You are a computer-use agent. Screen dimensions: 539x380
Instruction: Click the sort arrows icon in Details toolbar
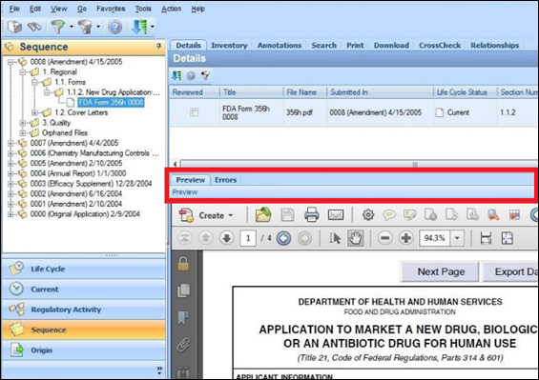pos(176,75)
